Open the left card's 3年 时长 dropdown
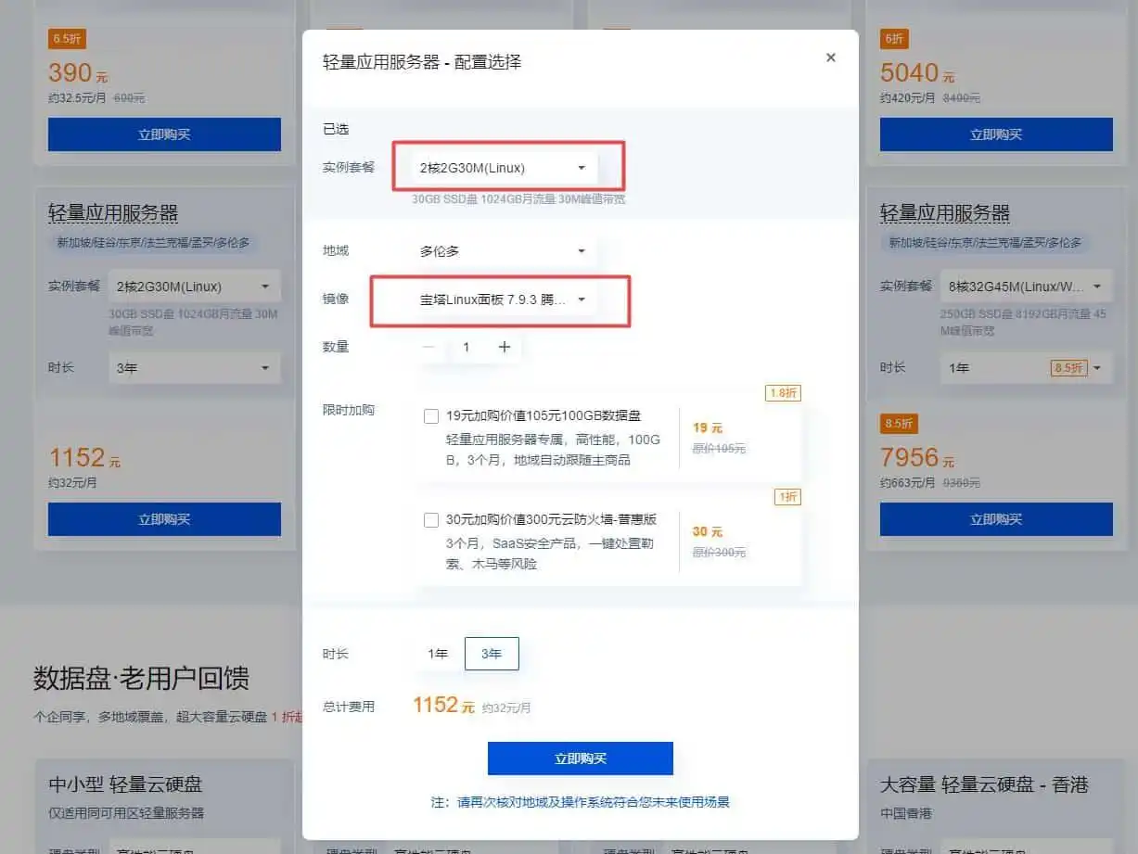The image size is (1138, 854). coord(193,368)
